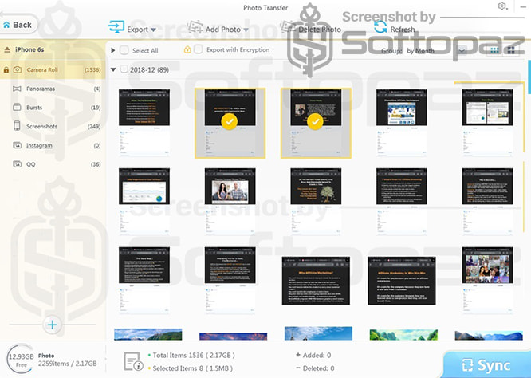Select the Why Affiliate Marketing thumbnail
531x378 pixels.
coord(316,281)
